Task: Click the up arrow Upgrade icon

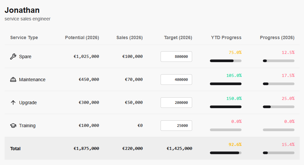Action: click(13, 103)
